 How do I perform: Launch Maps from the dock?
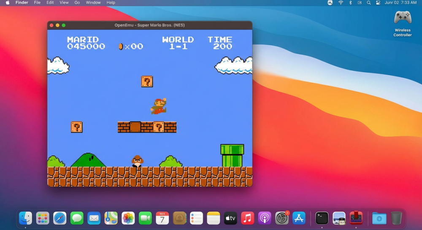click(x=111, y=218)
